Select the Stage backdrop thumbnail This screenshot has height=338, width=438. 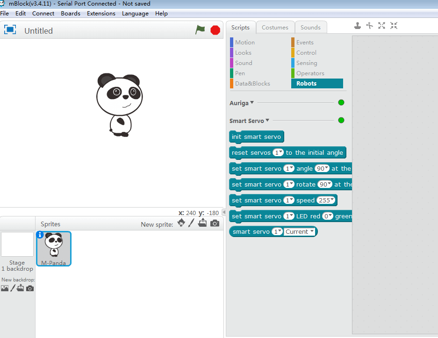(17, 244)
